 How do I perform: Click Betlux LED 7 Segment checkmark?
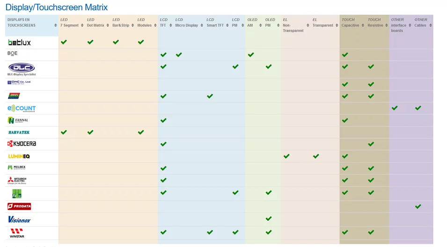[64, 42]
